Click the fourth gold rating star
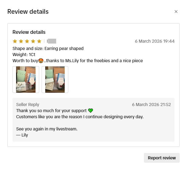187x188 pixels. tap(33, 41)
